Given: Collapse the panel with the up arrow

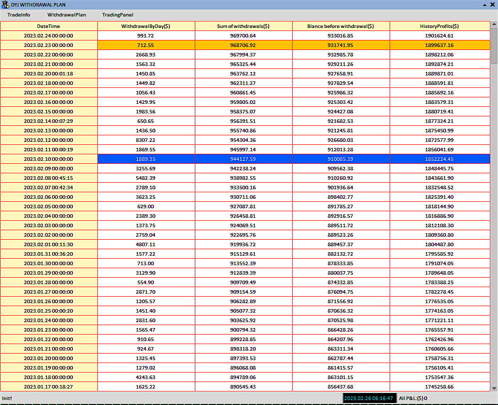Looking at the screenshot, I should (x=485, y=5).
